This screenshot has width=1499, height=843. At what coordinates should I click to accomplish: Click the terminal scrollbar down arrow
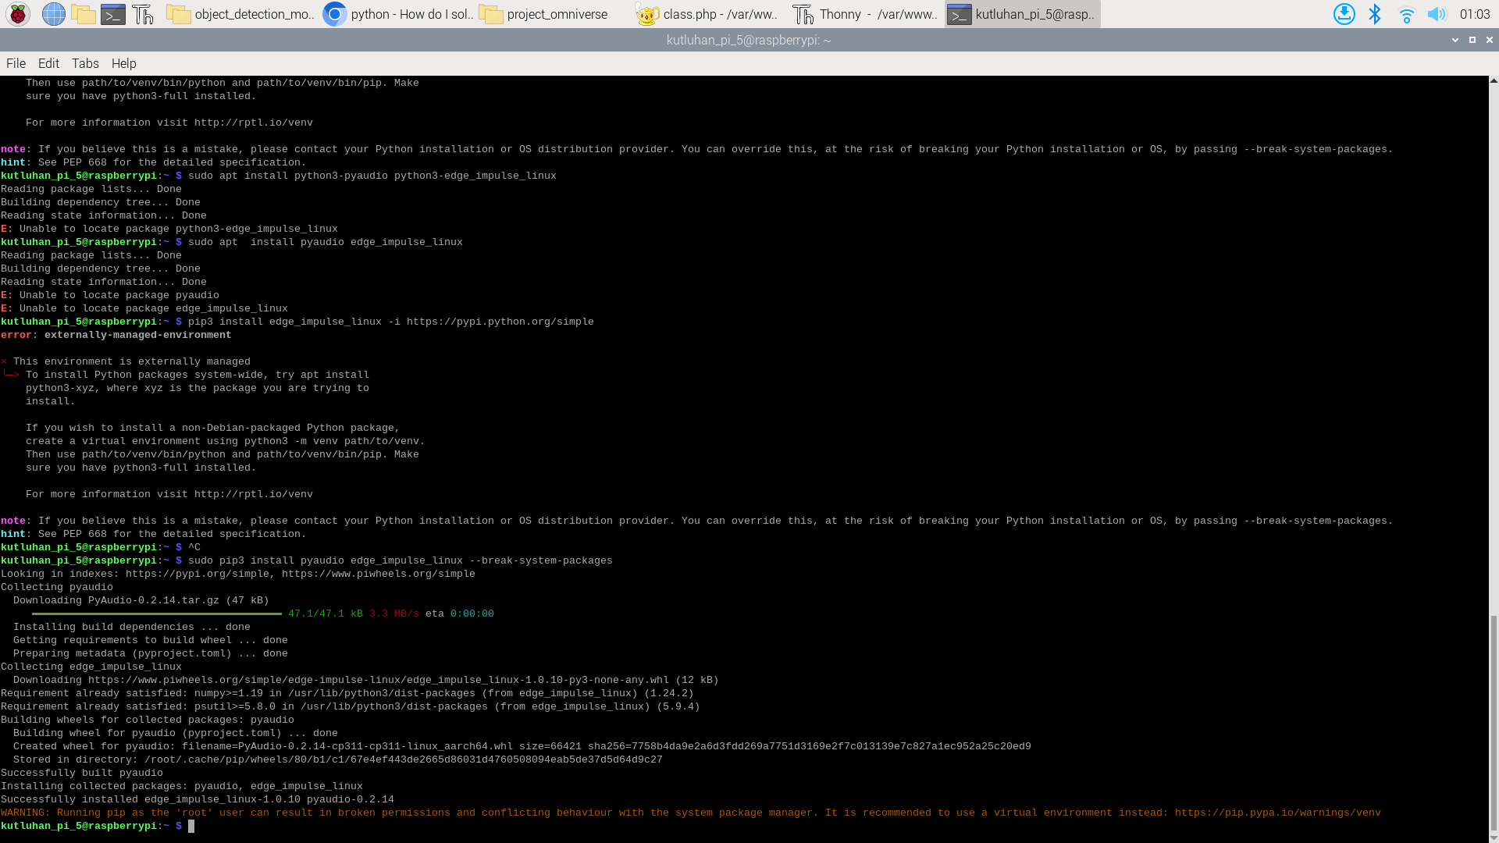[x=1494, y=838]
